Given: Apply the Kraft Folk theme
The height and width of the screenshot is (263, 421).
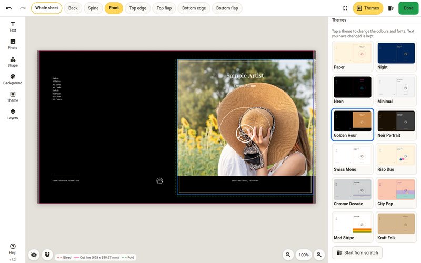Looking at the screenshot, I should pos(396,227).
